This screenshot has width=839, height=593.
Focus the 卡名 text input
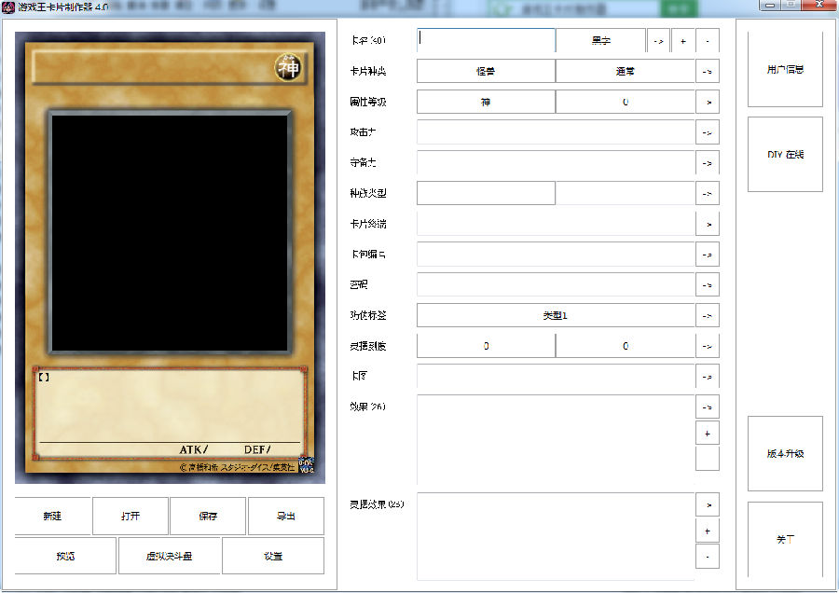click(x=486, y=40)
